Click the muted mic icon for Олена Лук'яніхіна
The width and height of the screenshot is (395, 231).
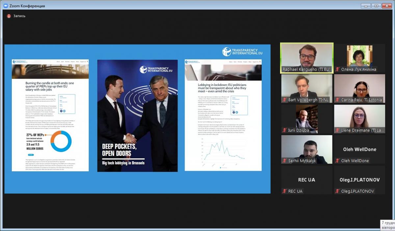pyautogui.click(x=337, y=69)
